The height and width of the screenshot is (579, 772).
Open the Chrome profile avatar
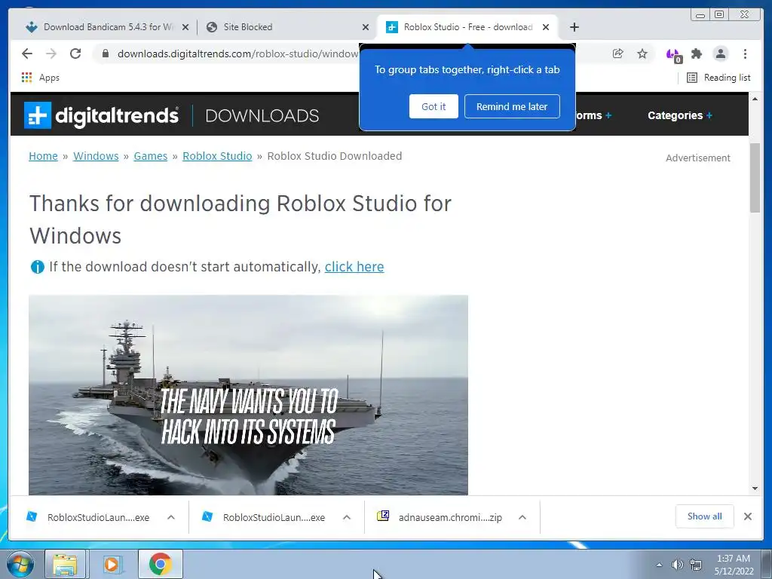point(720,54)
